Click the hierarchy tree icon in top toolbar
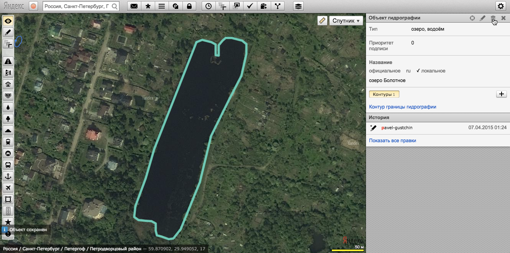The height and width of the screenshot is (253, 510). [x=222, y=6]
